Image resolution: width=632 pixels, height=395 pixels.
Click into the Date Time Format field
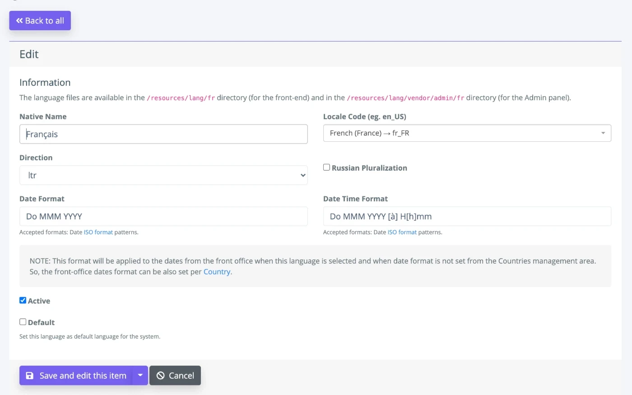click(x=467, y=217)
